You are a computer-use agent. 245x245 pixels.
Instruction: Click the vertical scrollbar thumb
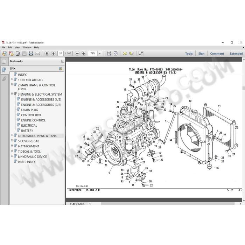pyautogui.click(x=244, y=88)
